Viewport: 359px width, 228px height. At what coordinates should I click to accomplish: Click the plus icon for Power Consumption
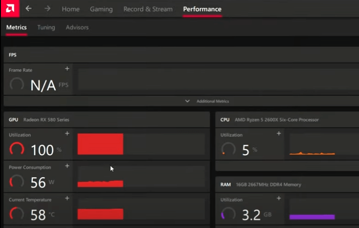click(x=67, y=166)
